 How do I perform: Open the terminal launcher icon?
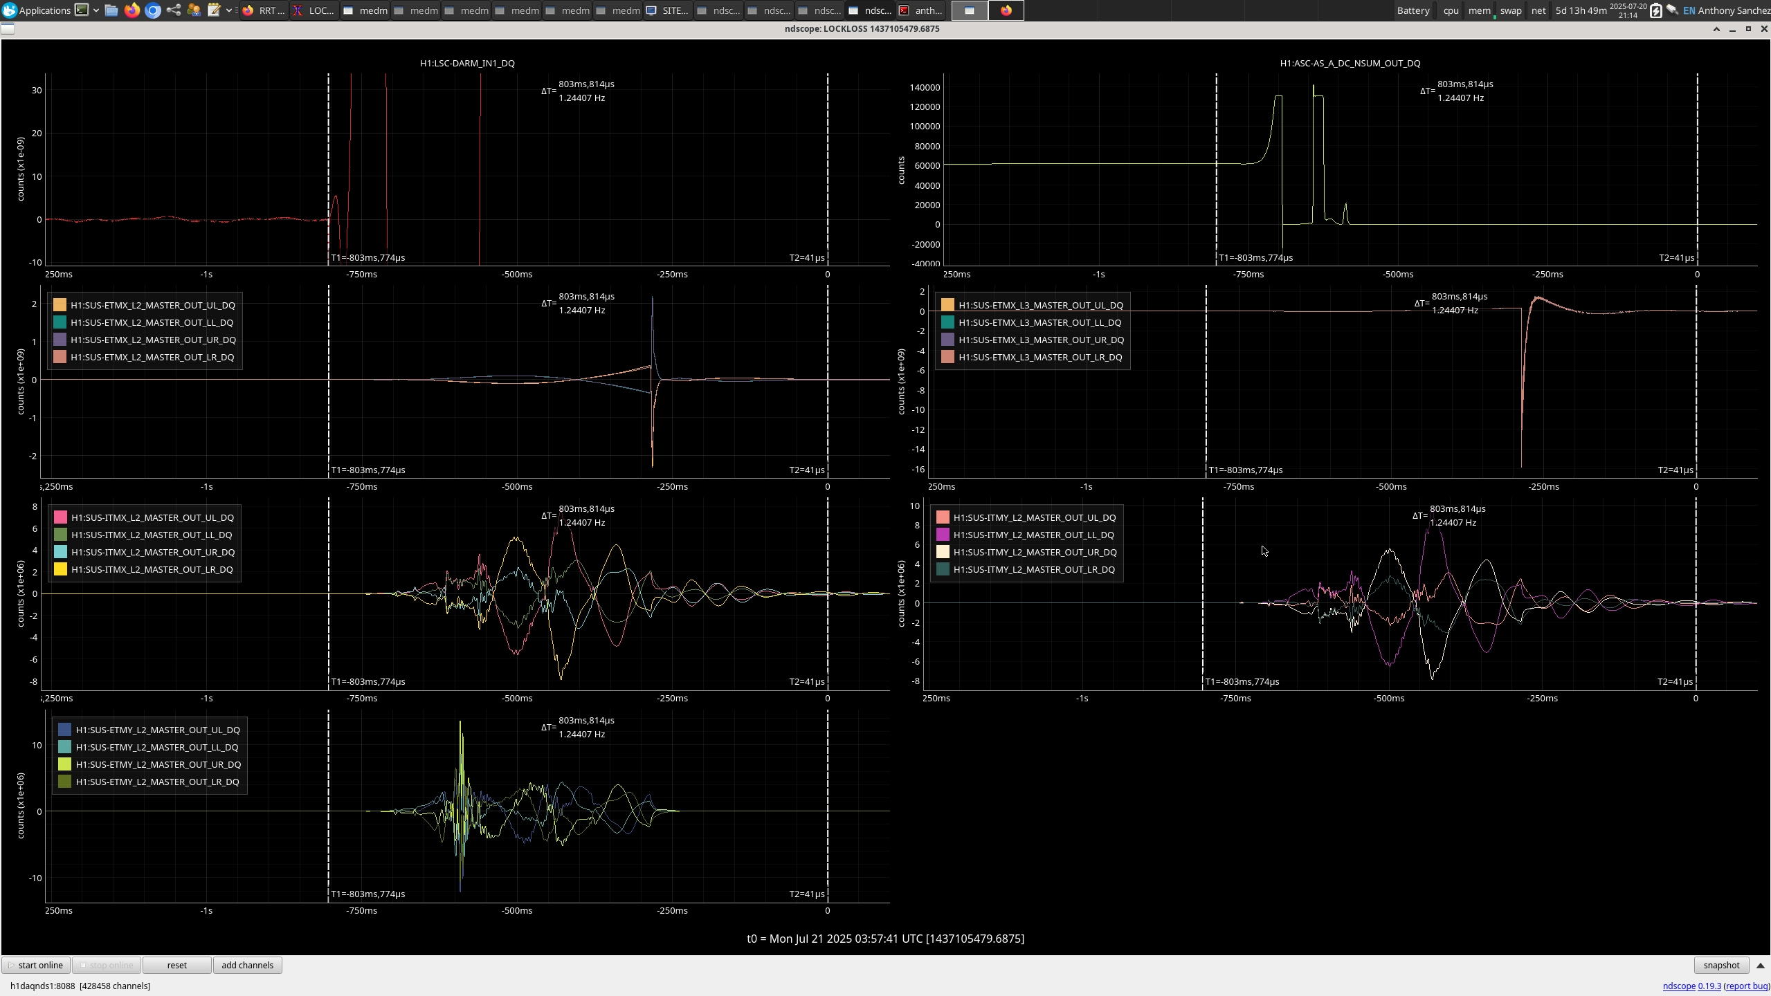pyautogui.click(x=82, y=10)
